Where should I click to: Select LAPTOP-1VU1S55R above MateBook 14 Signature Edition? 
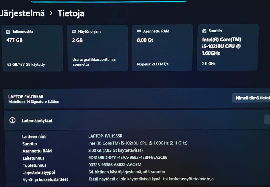point(26,97)
